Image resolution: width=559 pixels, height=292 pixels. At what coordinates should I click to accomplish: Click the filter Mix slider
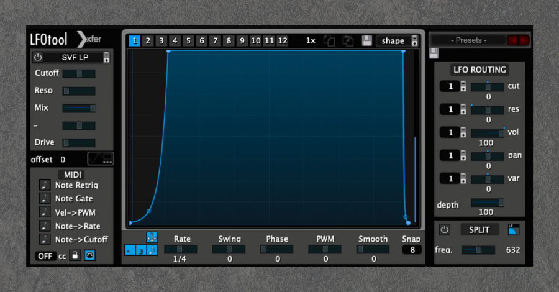click(x=79, y=108)
